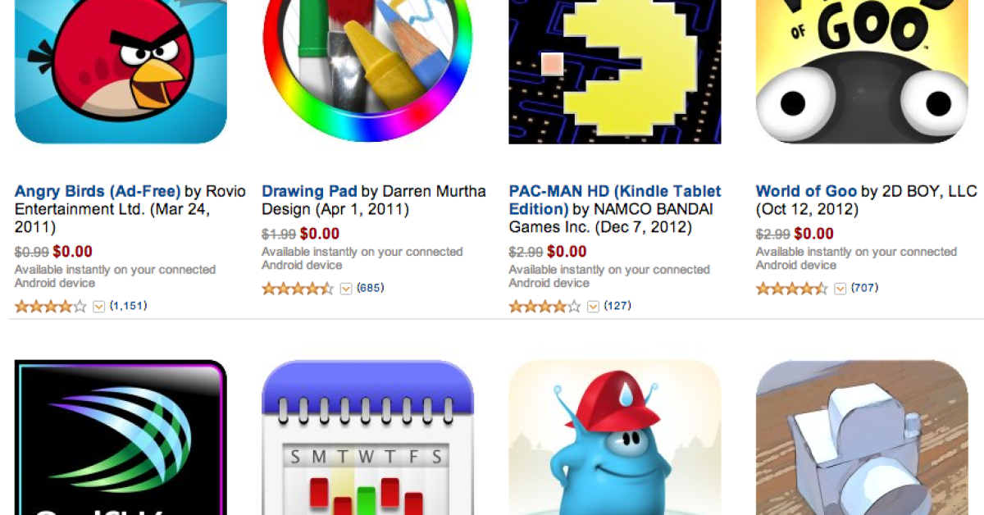Open the SwiftKey keyboard app icon

click(121, 437)
